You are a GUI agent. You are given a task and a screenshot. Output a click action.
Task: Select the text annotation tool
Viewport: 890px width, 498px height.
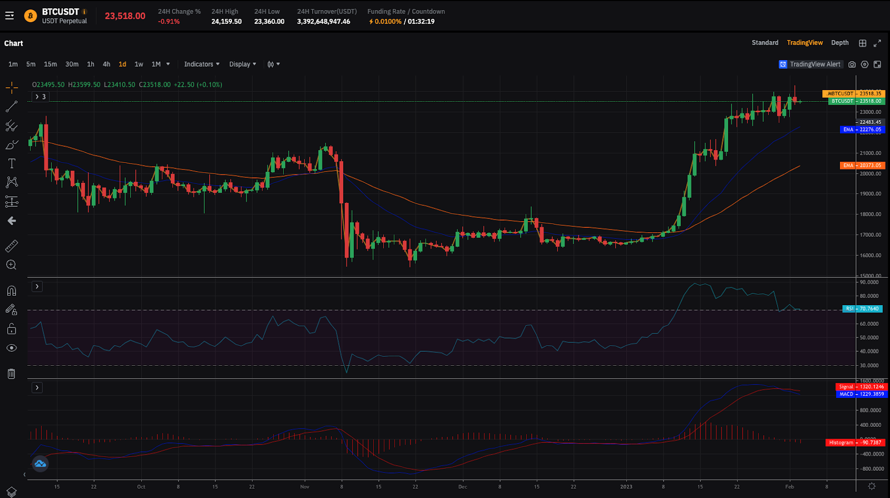click(12, 163)
